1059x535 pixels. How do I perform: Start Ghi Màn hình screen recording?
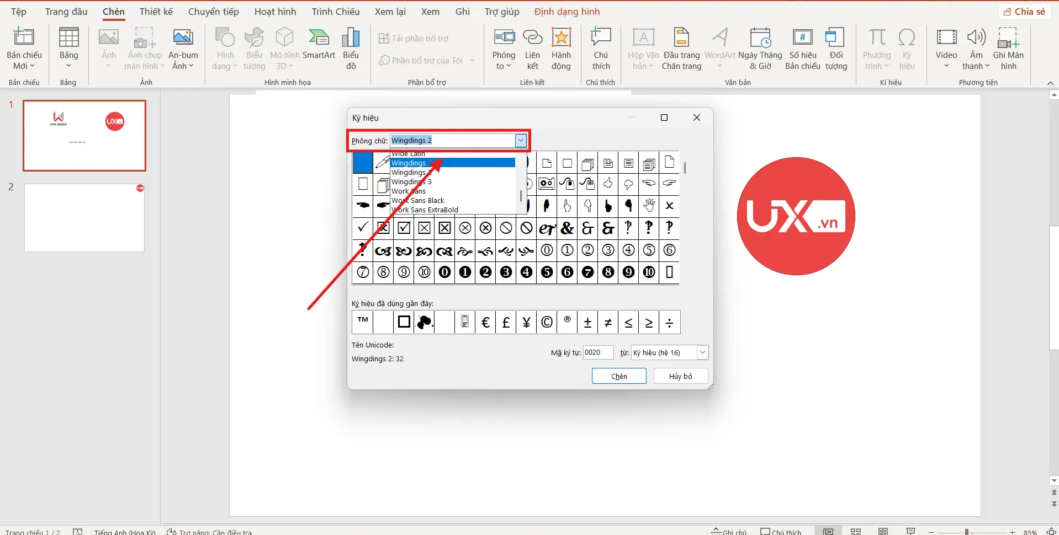point(1008,49)
